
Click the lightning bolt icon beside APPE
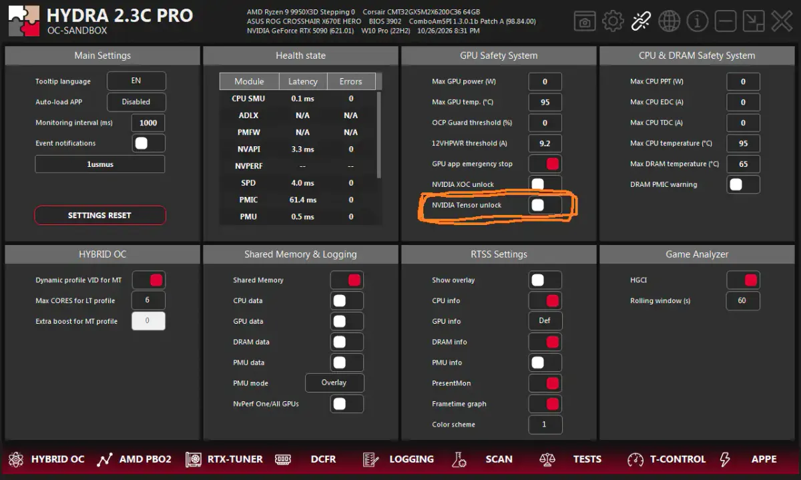[x=725, y=459]
